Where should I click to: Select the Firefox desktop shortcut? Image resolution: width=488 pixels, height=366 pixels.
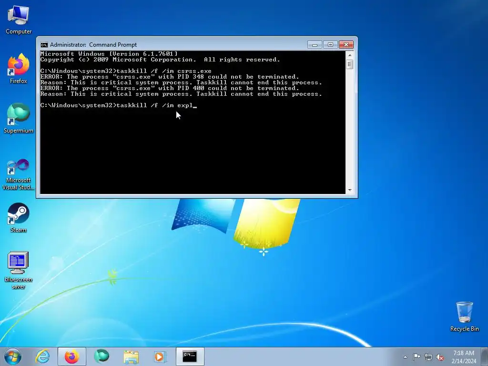[19, 69]
